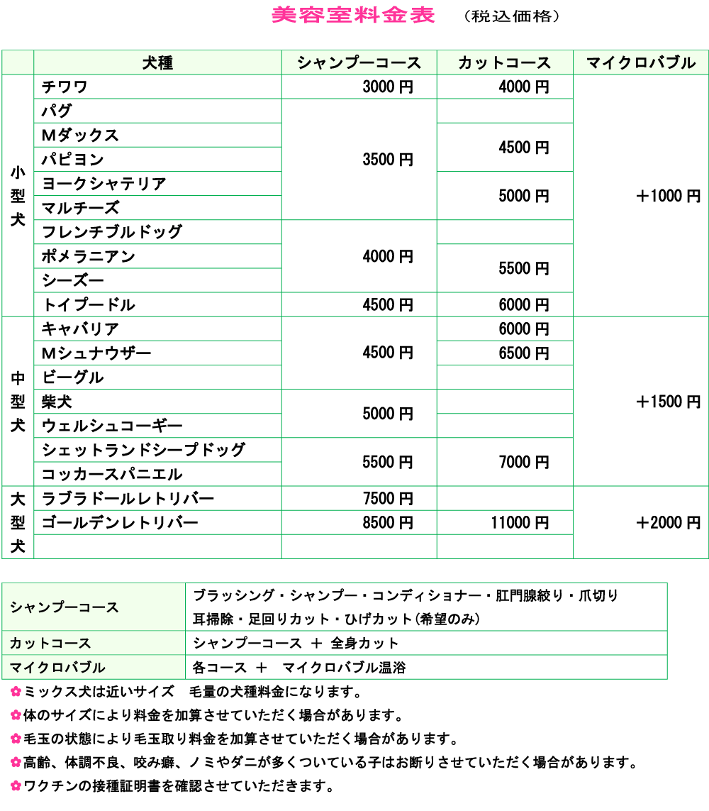
Task: Click the last pink flower bullet
Action: click(16, 785)
